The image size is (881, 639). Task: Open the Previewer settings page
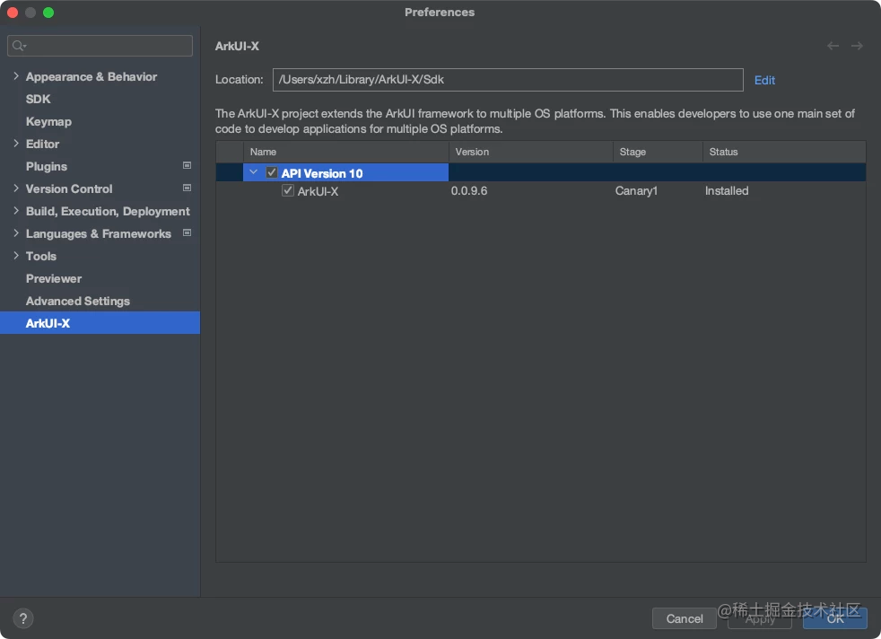tap(54, 279)
